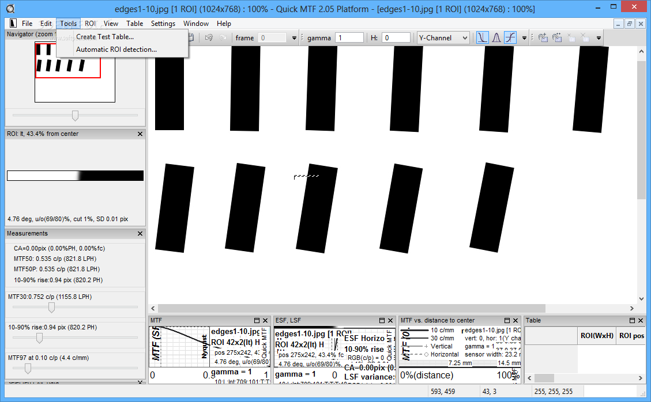The image size is (651, 402).
Task: Open the Y-Channel combo box
Action: (443, 38)
